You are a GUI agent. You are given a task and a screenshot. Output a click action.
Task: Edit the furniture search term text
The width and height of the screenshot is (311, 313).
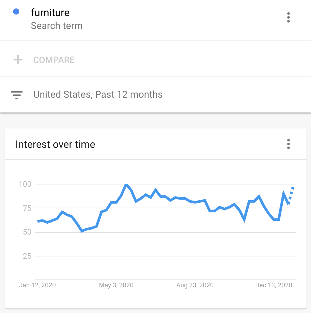(50, 13)
